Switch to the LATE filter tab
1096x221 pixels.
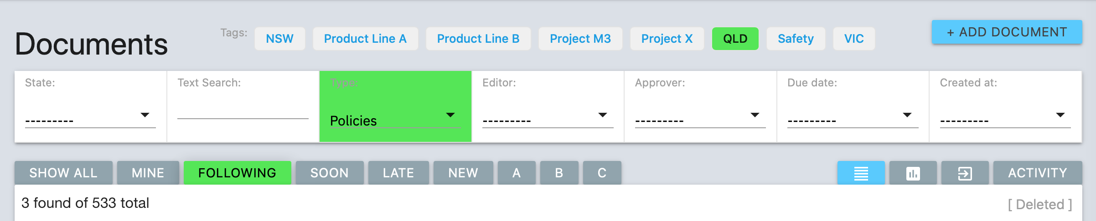click(x=398, y=173)
